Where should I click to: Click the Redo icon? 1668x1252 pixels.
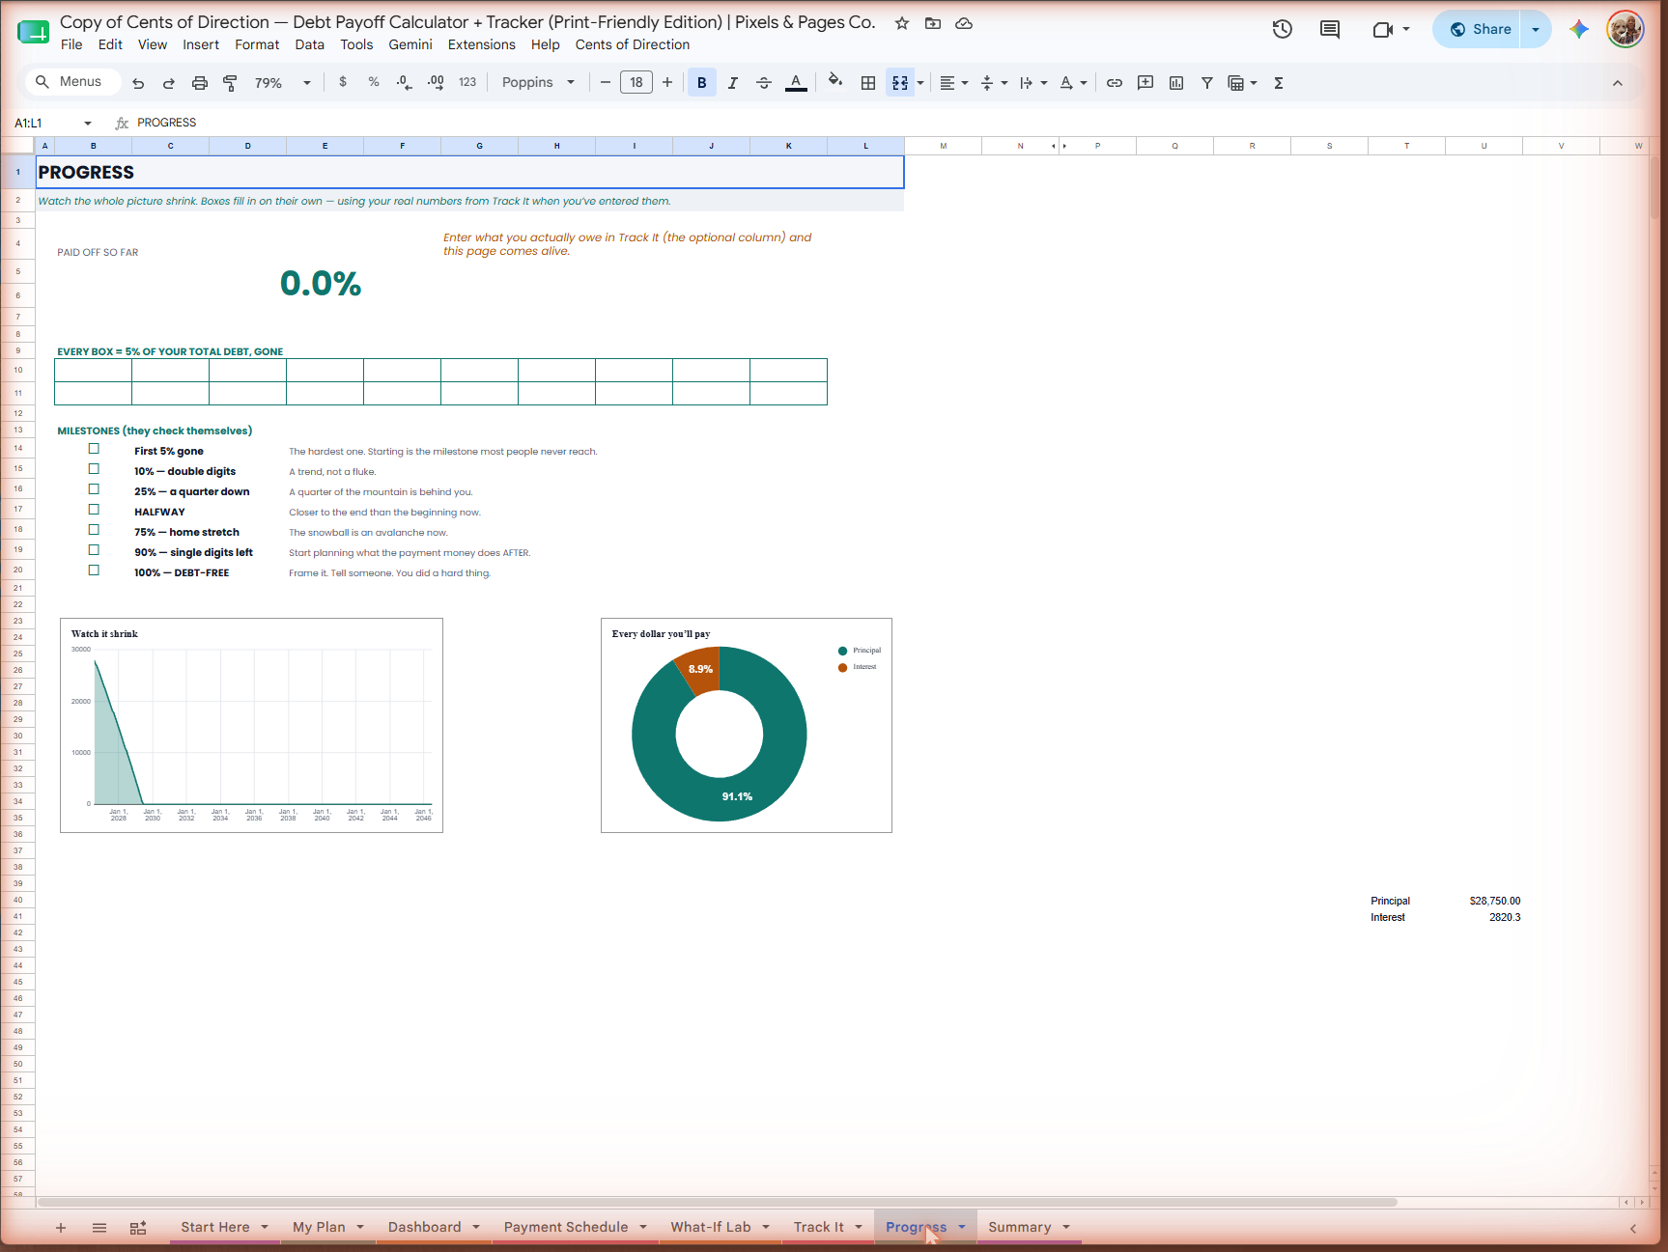click(x=169, y=83)
